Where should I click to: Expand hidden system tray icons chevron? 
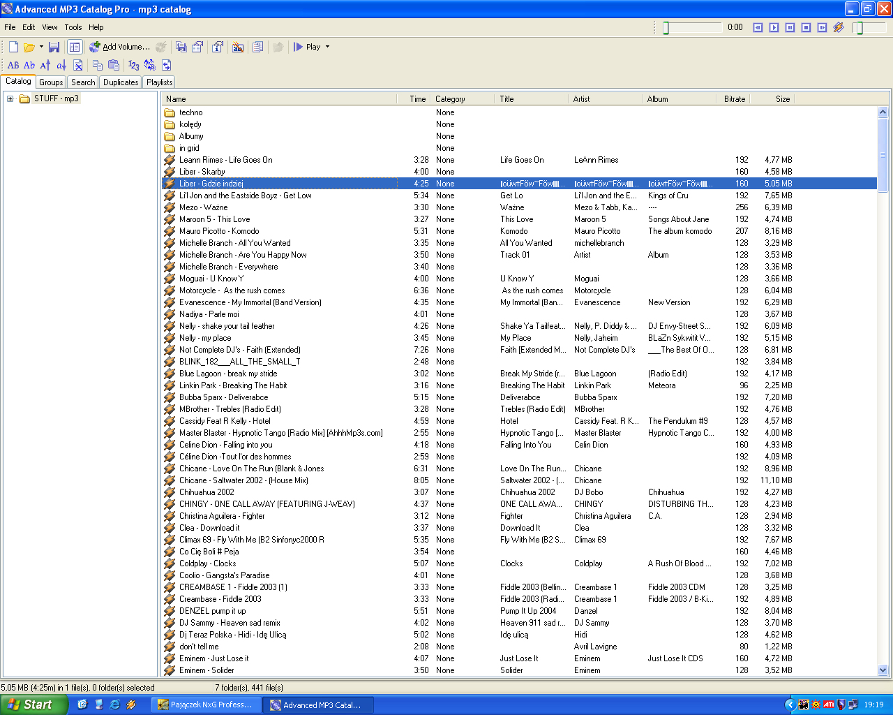pos(790,705)
